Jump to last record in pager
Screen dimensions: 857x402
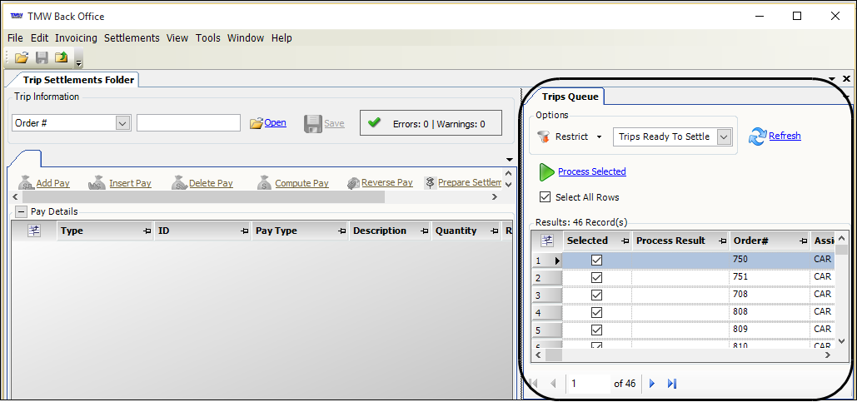[x=672, y=384]
